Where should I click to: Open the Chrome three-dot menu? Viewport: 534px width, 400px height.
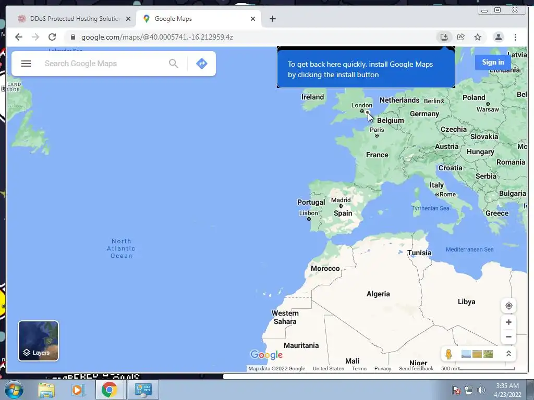[x=515, y=37]
